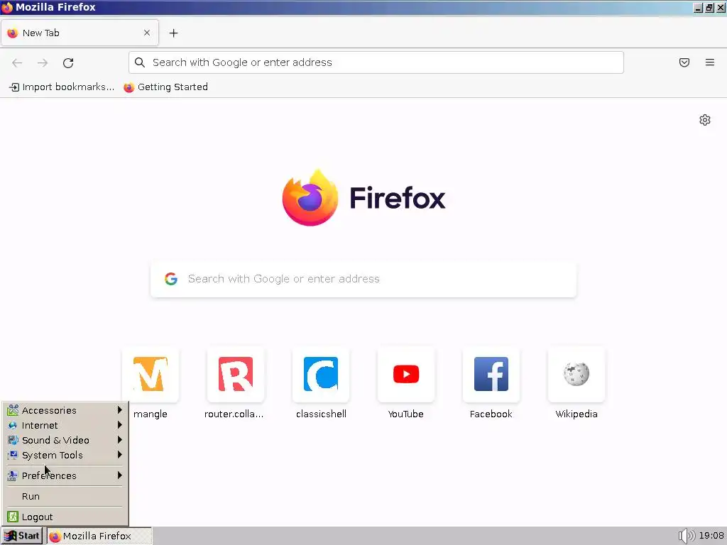Click the Logout exit icon
The height and width of the screenshot is (545, 727).
click(x=13, y=517)
